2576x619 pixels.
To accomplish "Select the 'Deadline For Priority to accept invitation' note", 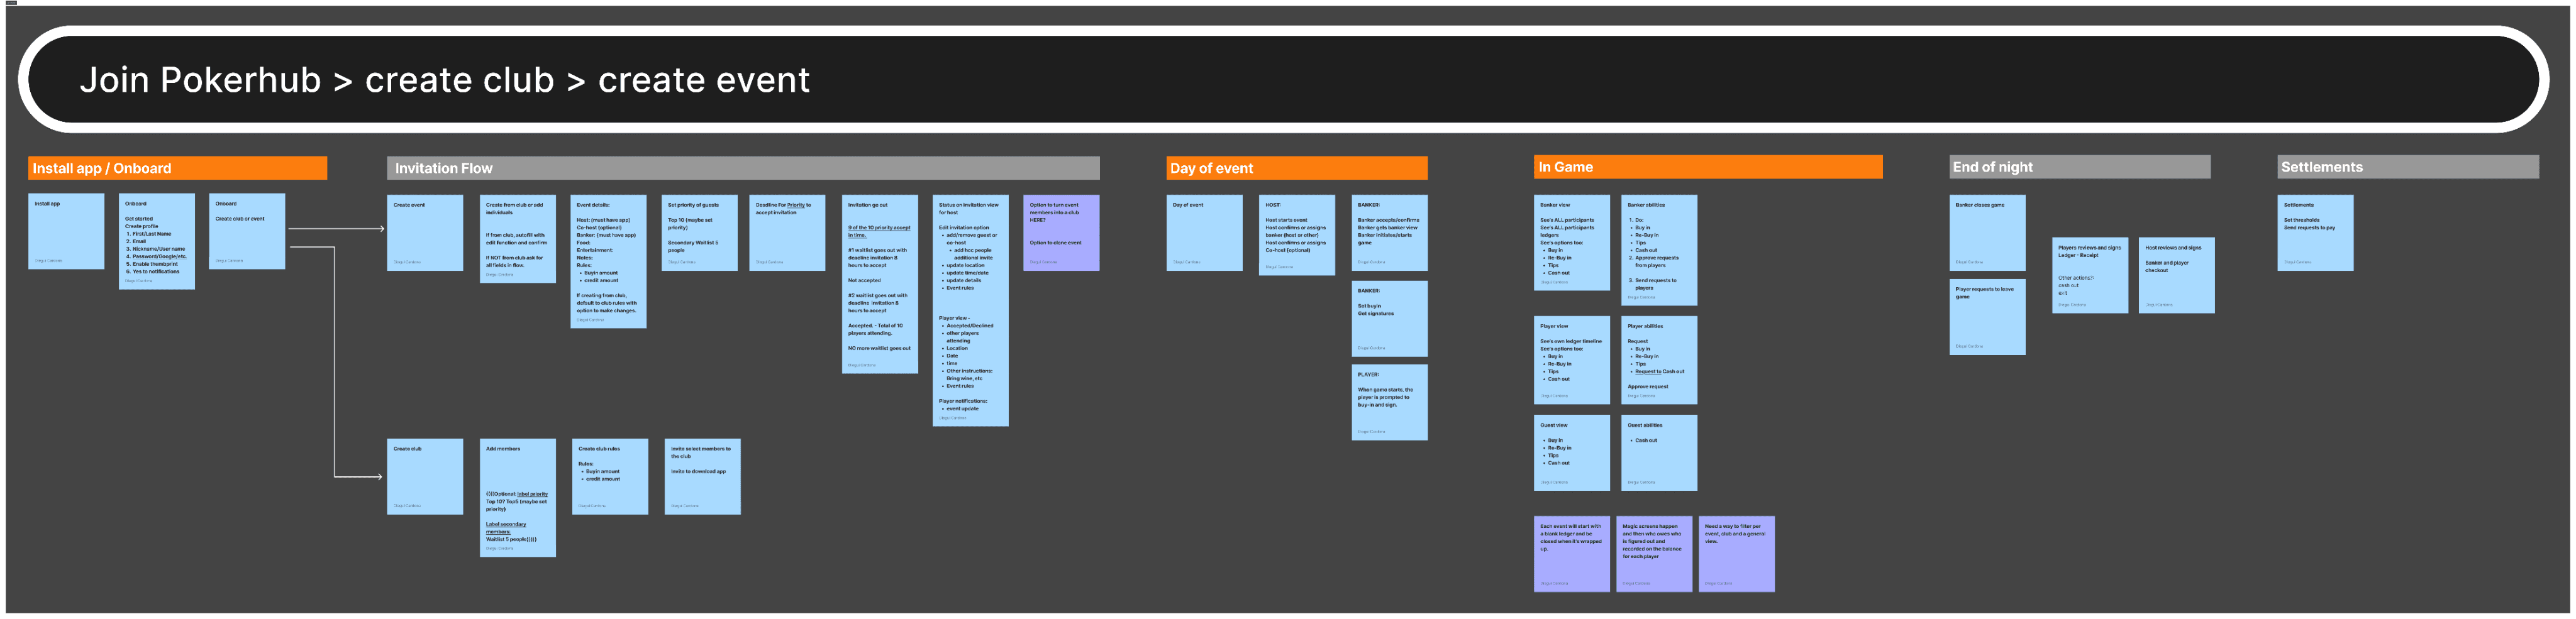I will [x=787, y=232].
